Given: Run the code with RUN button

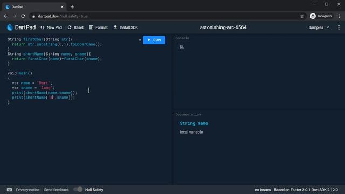Looking at the screenshot, I should coord(154,40).
